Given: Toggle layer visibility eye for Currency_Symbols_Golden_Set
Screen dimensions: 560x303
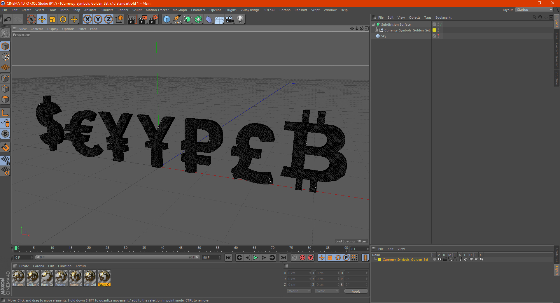Looking at the screenshot, I should 439,259.
